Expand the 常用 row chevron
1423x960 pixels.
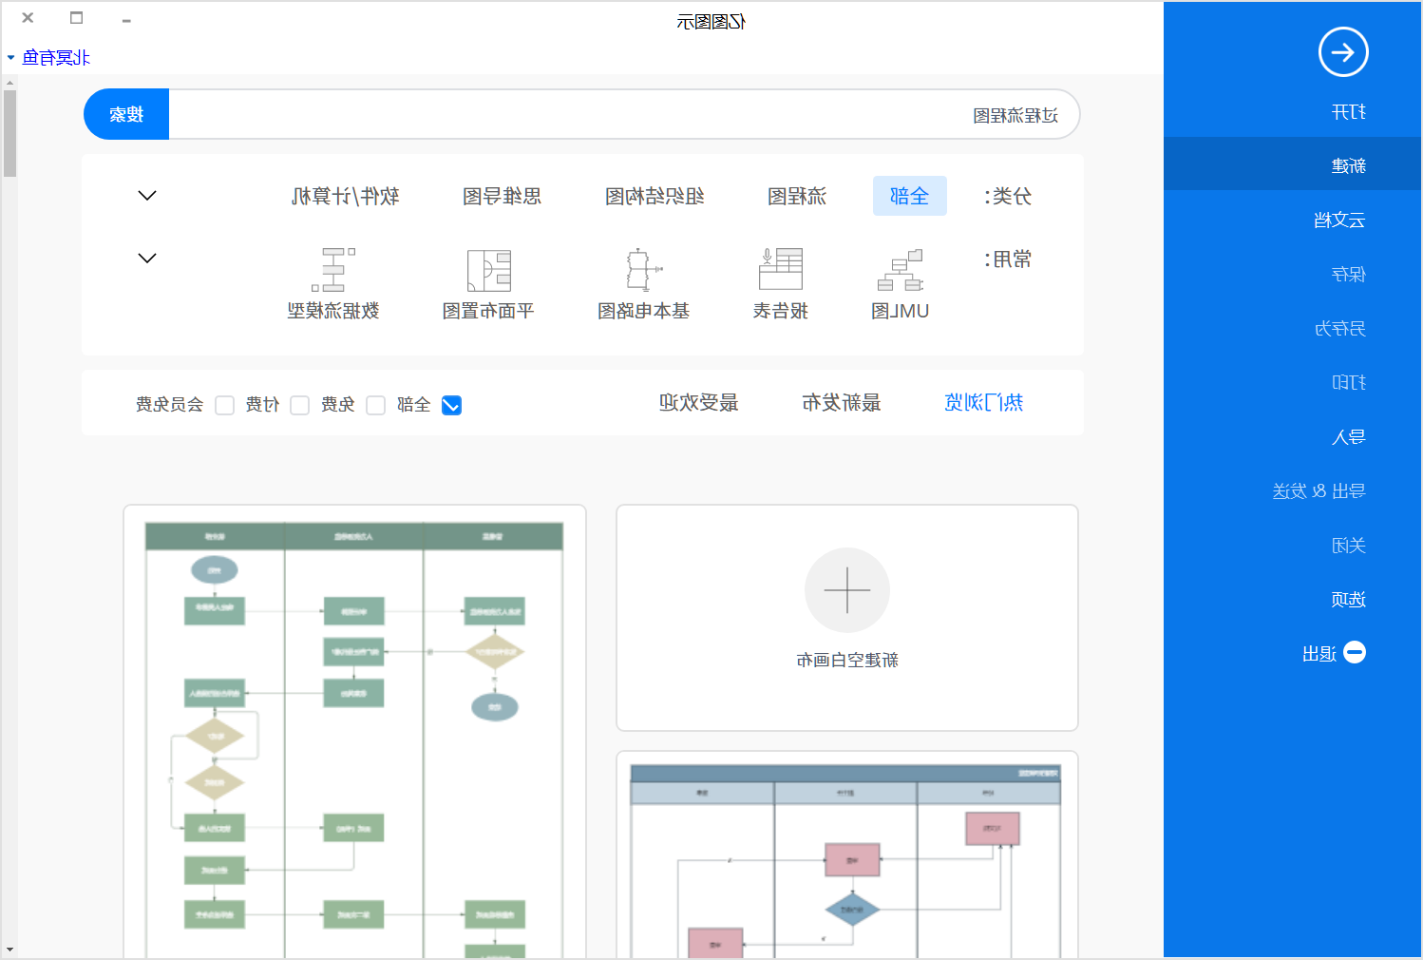tap(147, 259)
